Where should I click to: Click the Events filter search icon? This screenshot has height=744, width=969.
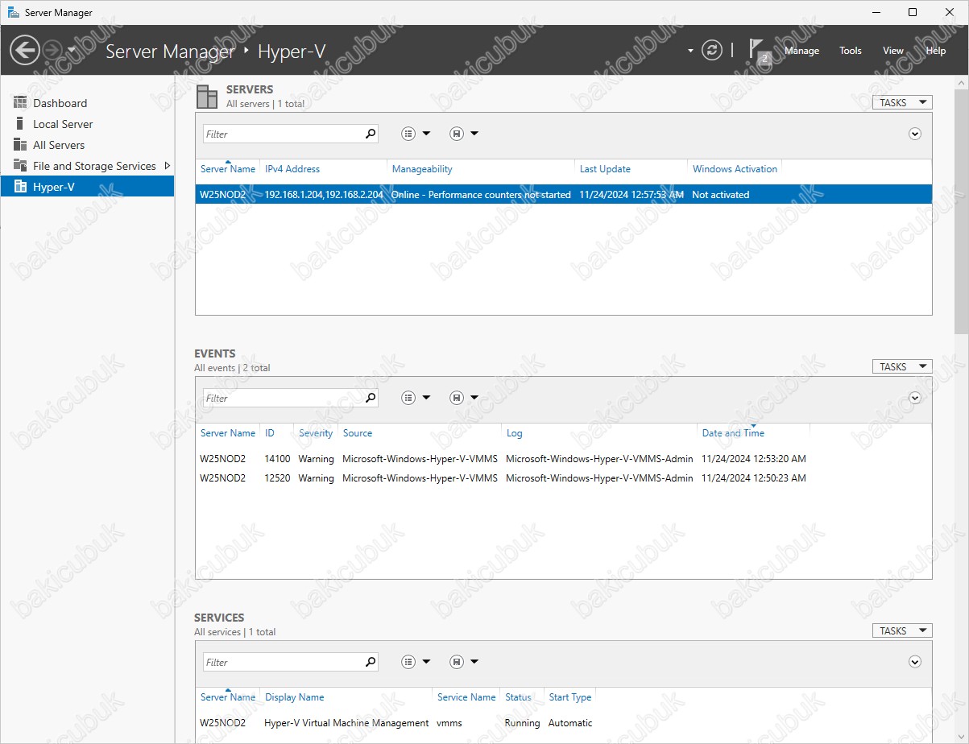point(371,399)
